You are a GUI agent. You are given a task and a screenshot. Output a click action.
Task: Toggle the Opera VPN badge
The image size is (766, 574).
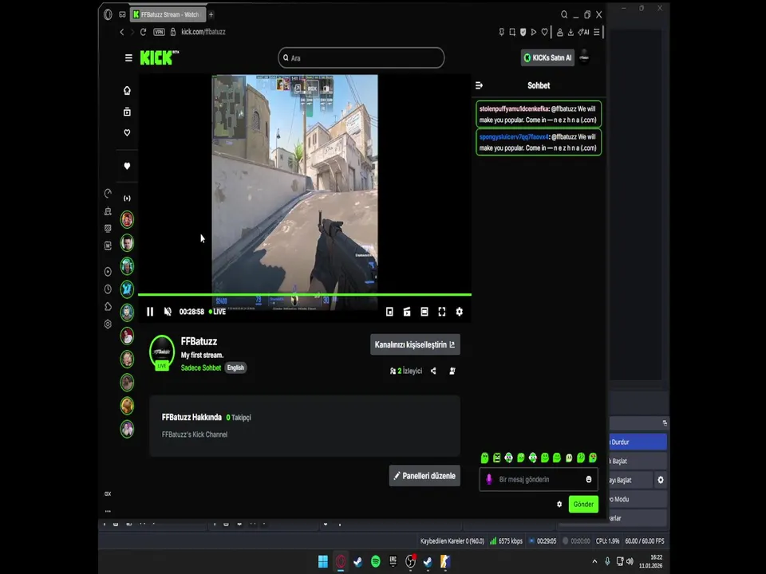click(159, 32)
